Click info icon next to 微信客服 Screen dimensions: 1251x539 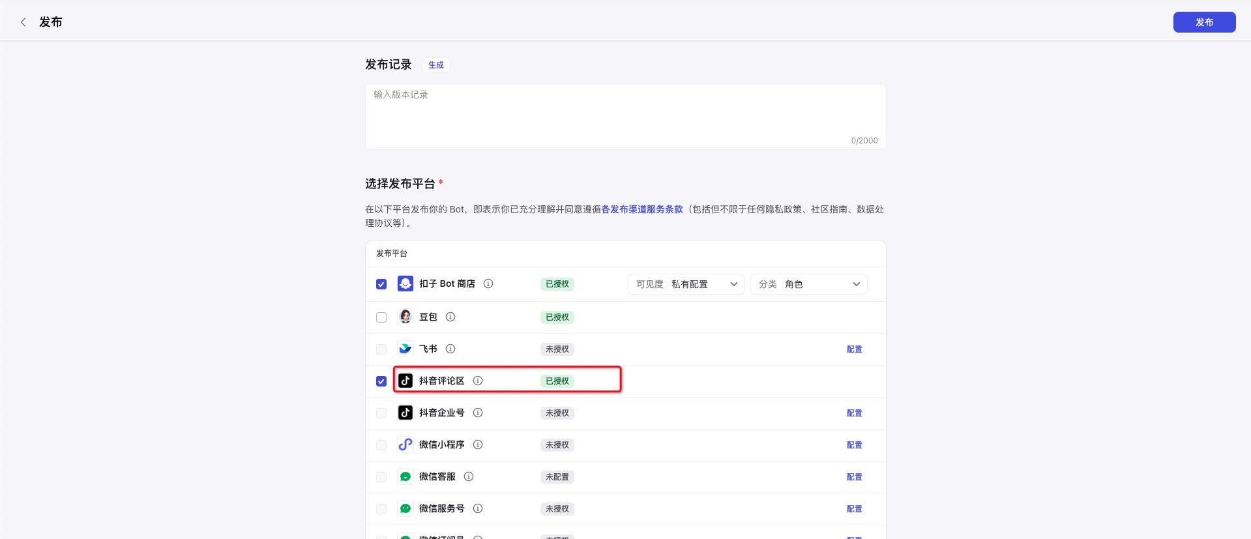click(469, 476)
